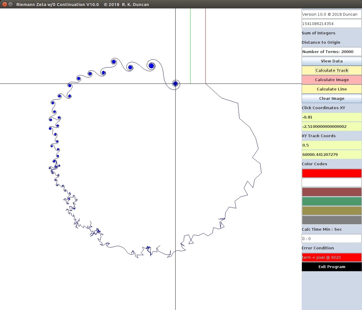Select the green color code swatch
The image size is (362, 310).
pyautogui.click(x=332, y=201)
